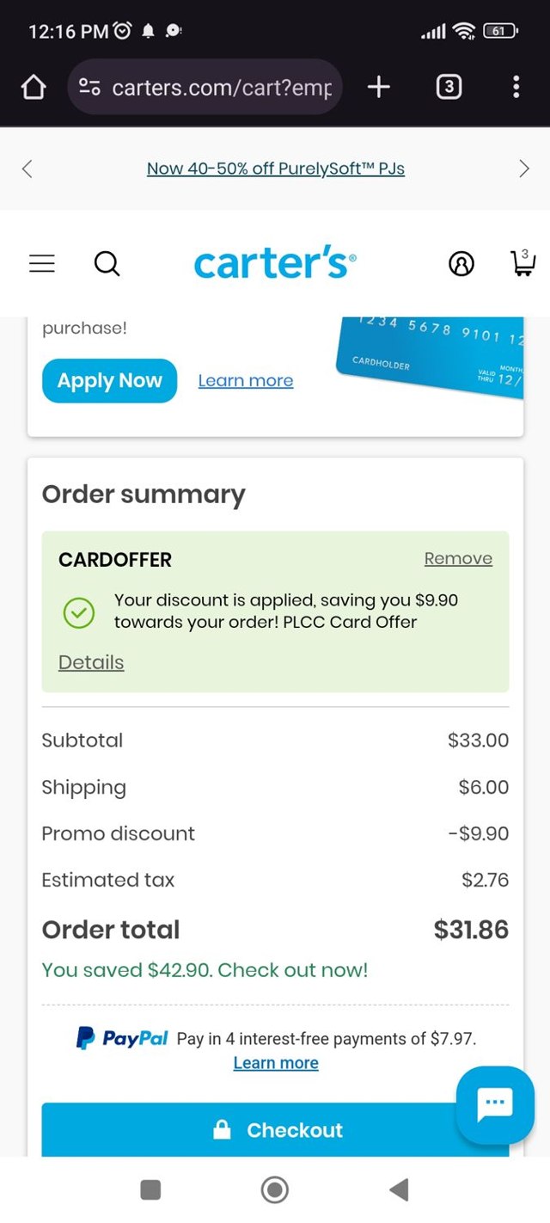Tap the search magnifier icon
Image resolution: width=550 pixels, height=1223 pixels.
pos(107,264)
